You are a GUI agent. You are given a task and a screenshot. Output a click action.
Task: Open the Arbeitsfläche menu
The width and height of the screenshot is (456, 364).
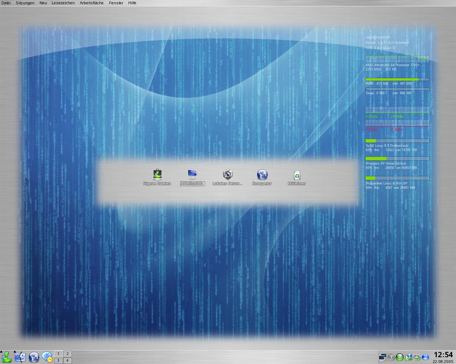coord(92,3)
